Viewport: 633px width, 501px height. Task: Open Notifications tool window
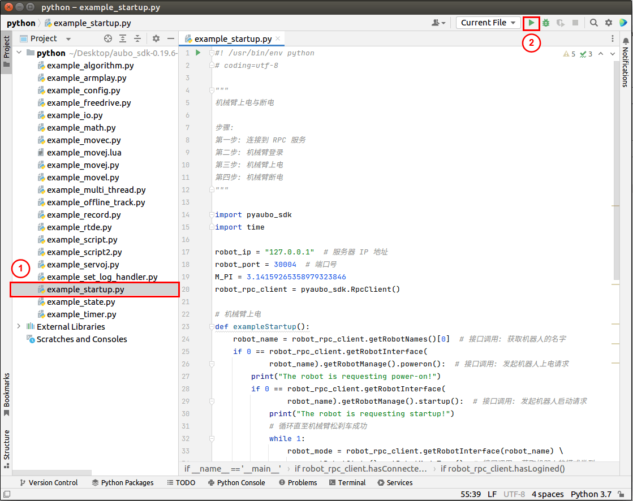[625, 62]
